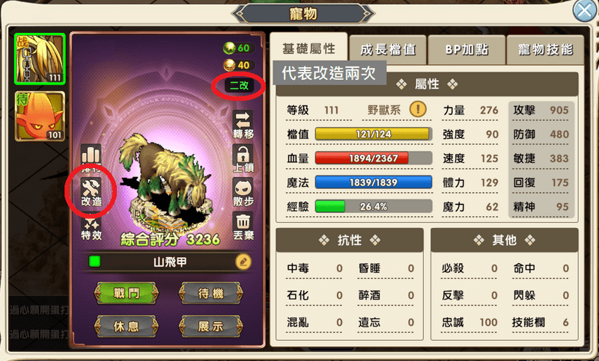Click the red 血量 health bar
599x361 pixels.
tap(373, 158)
